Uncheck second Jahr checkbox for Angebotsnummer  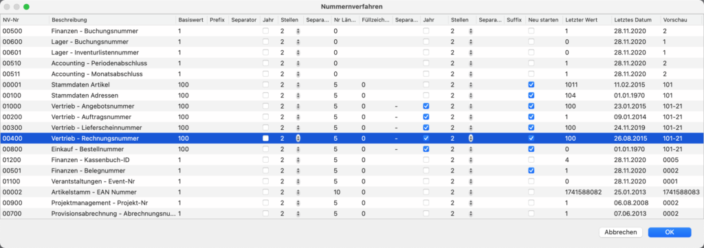[x=426, y=106]
